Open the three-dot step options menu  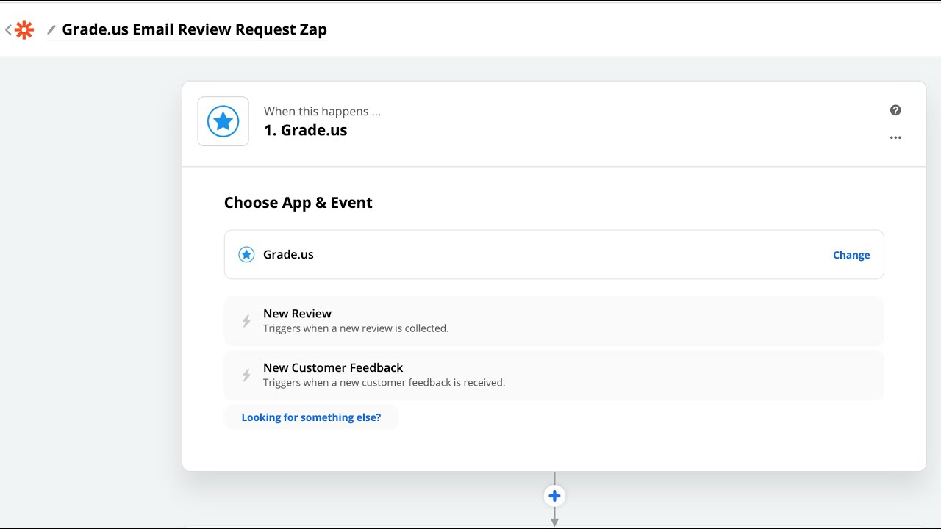tap(895, 137)
